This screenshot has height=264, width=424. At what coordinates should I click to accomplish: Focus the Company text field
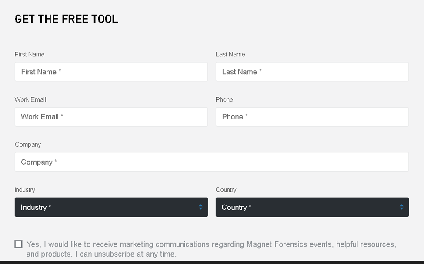(x=211, y=162)
